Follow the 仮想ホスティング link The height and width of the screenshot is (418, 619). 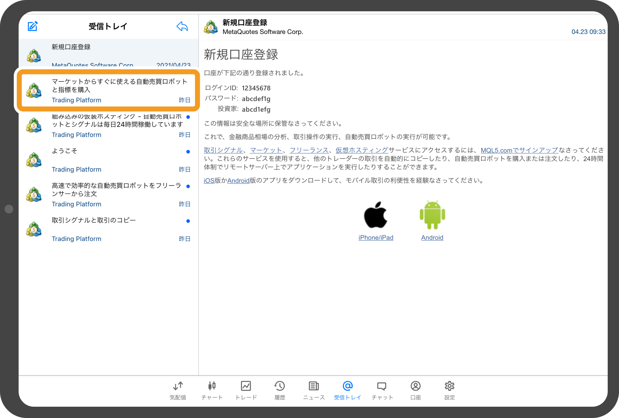click(362, 150)
